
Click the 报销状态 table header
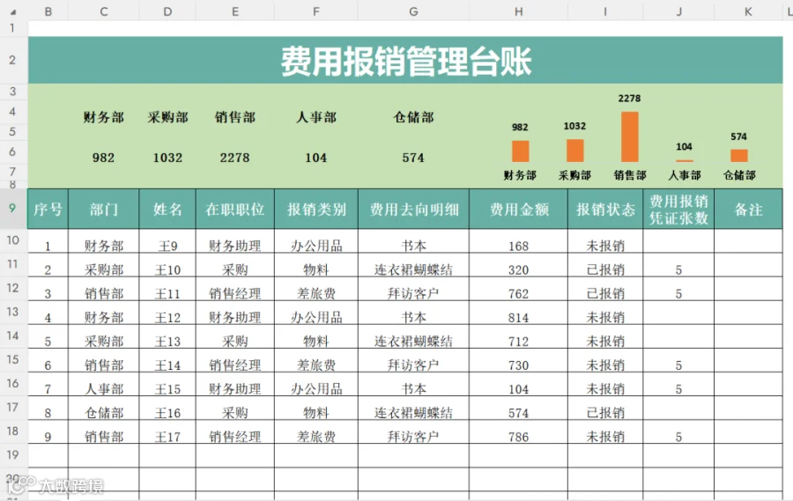coord(605,209)
